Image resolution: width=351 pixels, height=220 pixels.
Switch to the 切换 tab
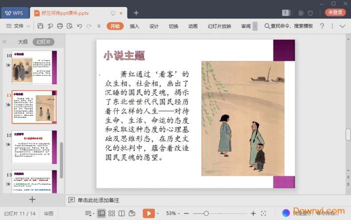(173, 26)
